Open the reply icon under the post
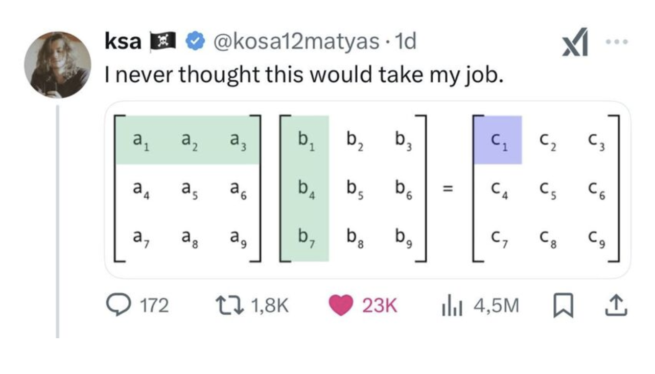Image resolution: width=655 pixels, height=374 pixels. [x=118, y=303]
